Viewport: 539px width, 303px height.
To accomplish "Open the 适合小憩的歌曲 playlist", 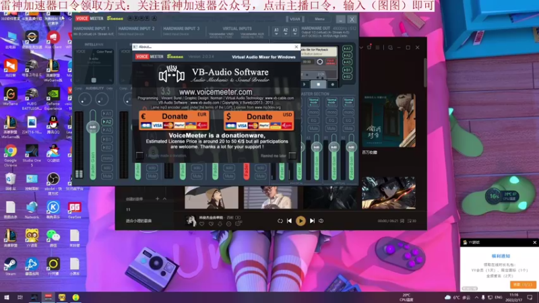I will (x=139, y=221).
